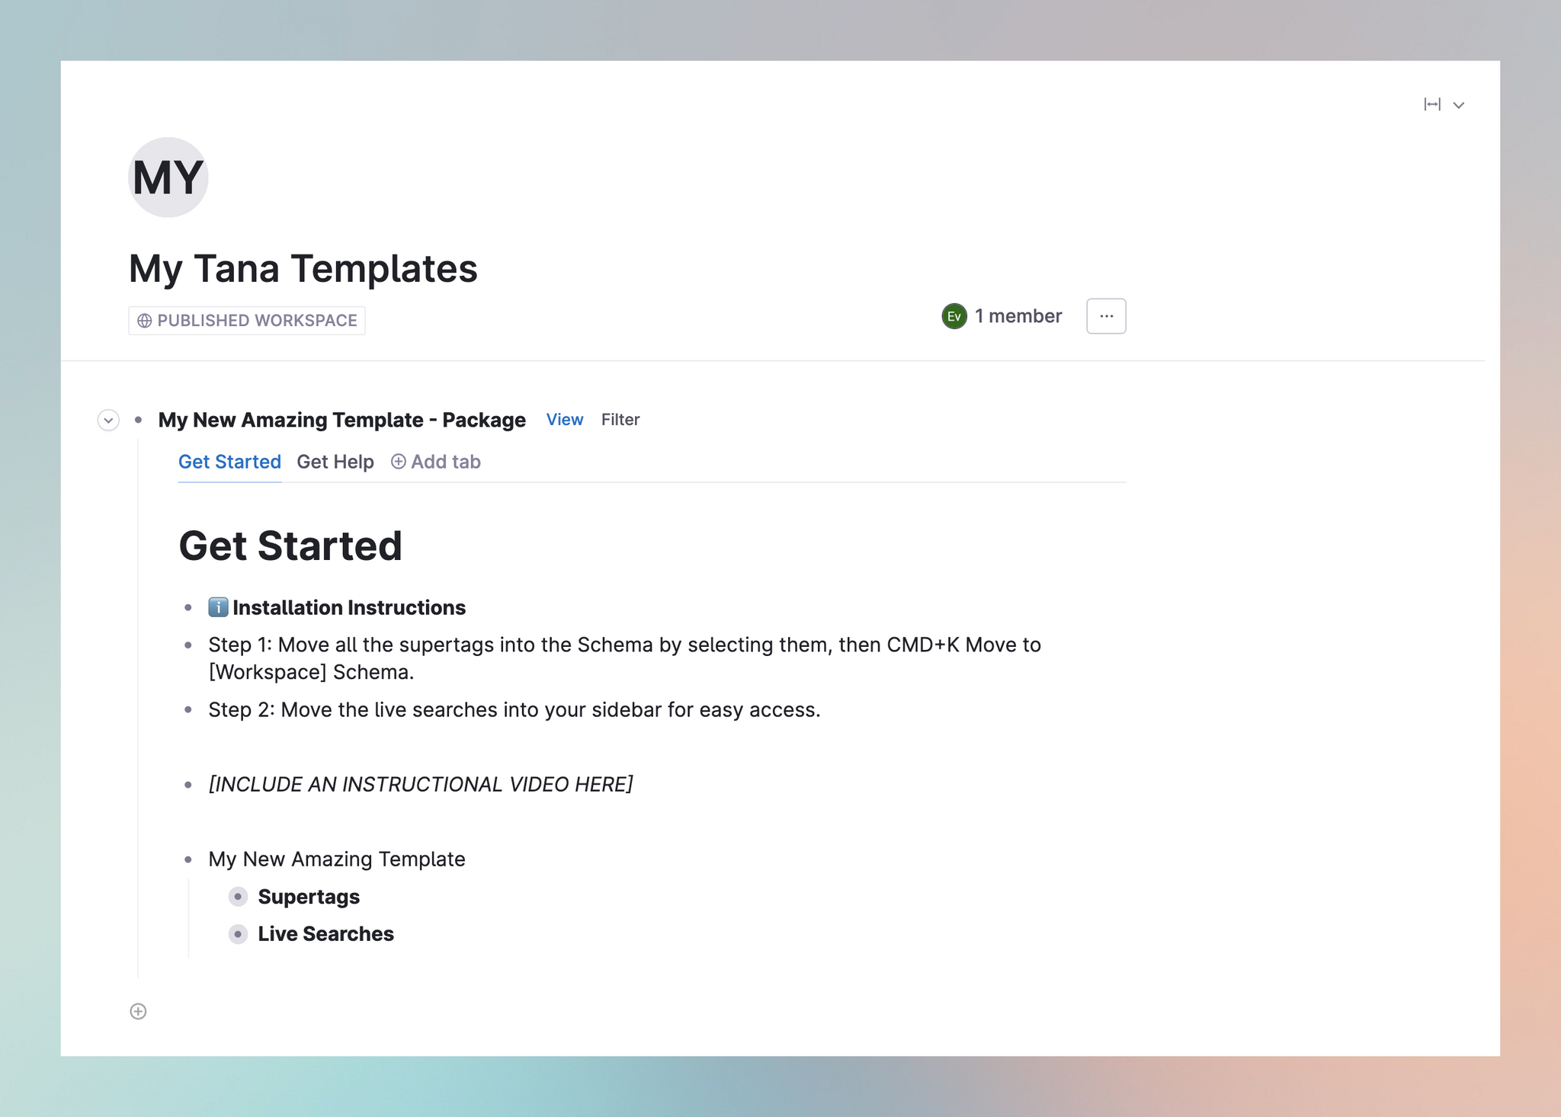Click the Live Searches label
Image resolution: width=1561 pixels, height=1117 pixels.
point(325,934)
